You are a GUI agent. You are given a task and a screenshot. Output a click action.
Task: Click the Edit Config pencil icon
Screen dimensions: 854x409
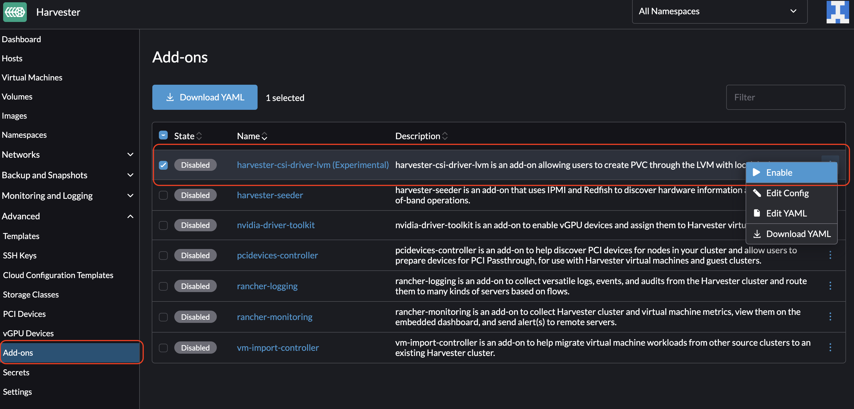point(758,193)
